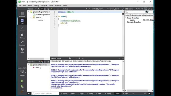This screenshot has width=171, height=96.
Task: Toggle synchronize with editor link icon
Action: (x=42, y=9)
